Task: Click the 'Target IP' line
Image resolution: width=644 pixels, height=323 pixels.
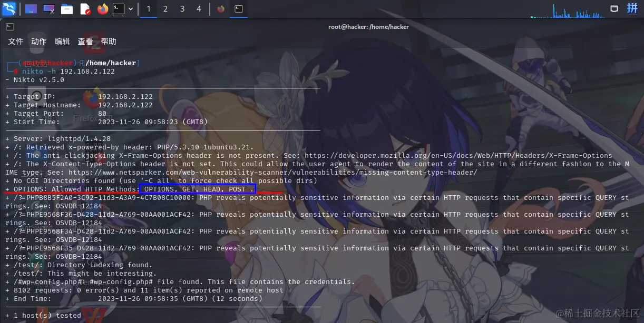Action: click(x=79, y=97)
